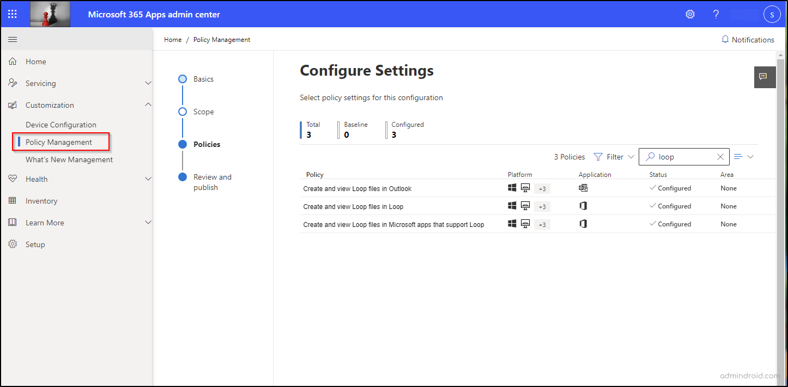Open the Settings gear in the top bar

pos(690,14)
